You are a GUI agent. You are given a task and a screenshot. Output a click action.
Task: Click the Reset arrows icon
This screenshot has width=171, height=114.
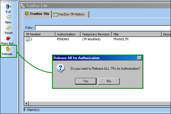click(9, 28)
